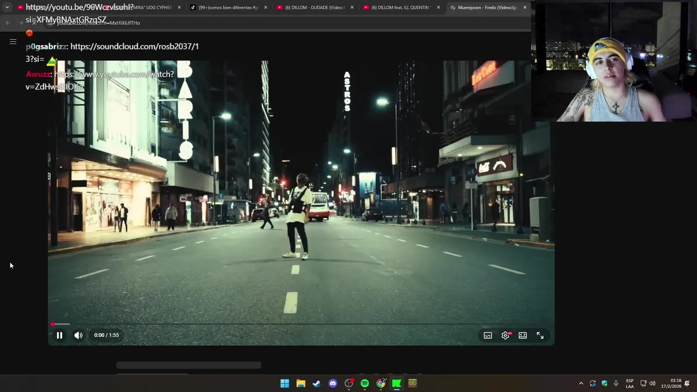Enter fullscreen on the video player

(540, 335)
